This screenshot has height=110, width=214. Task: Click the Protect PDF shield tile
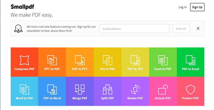click(191, 91)
